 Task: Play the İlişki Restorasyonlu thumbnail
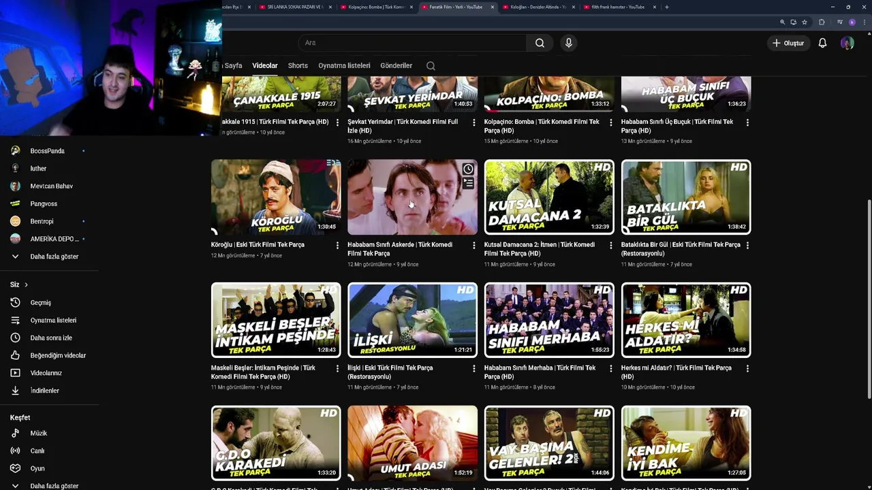(x=412, y=321)
